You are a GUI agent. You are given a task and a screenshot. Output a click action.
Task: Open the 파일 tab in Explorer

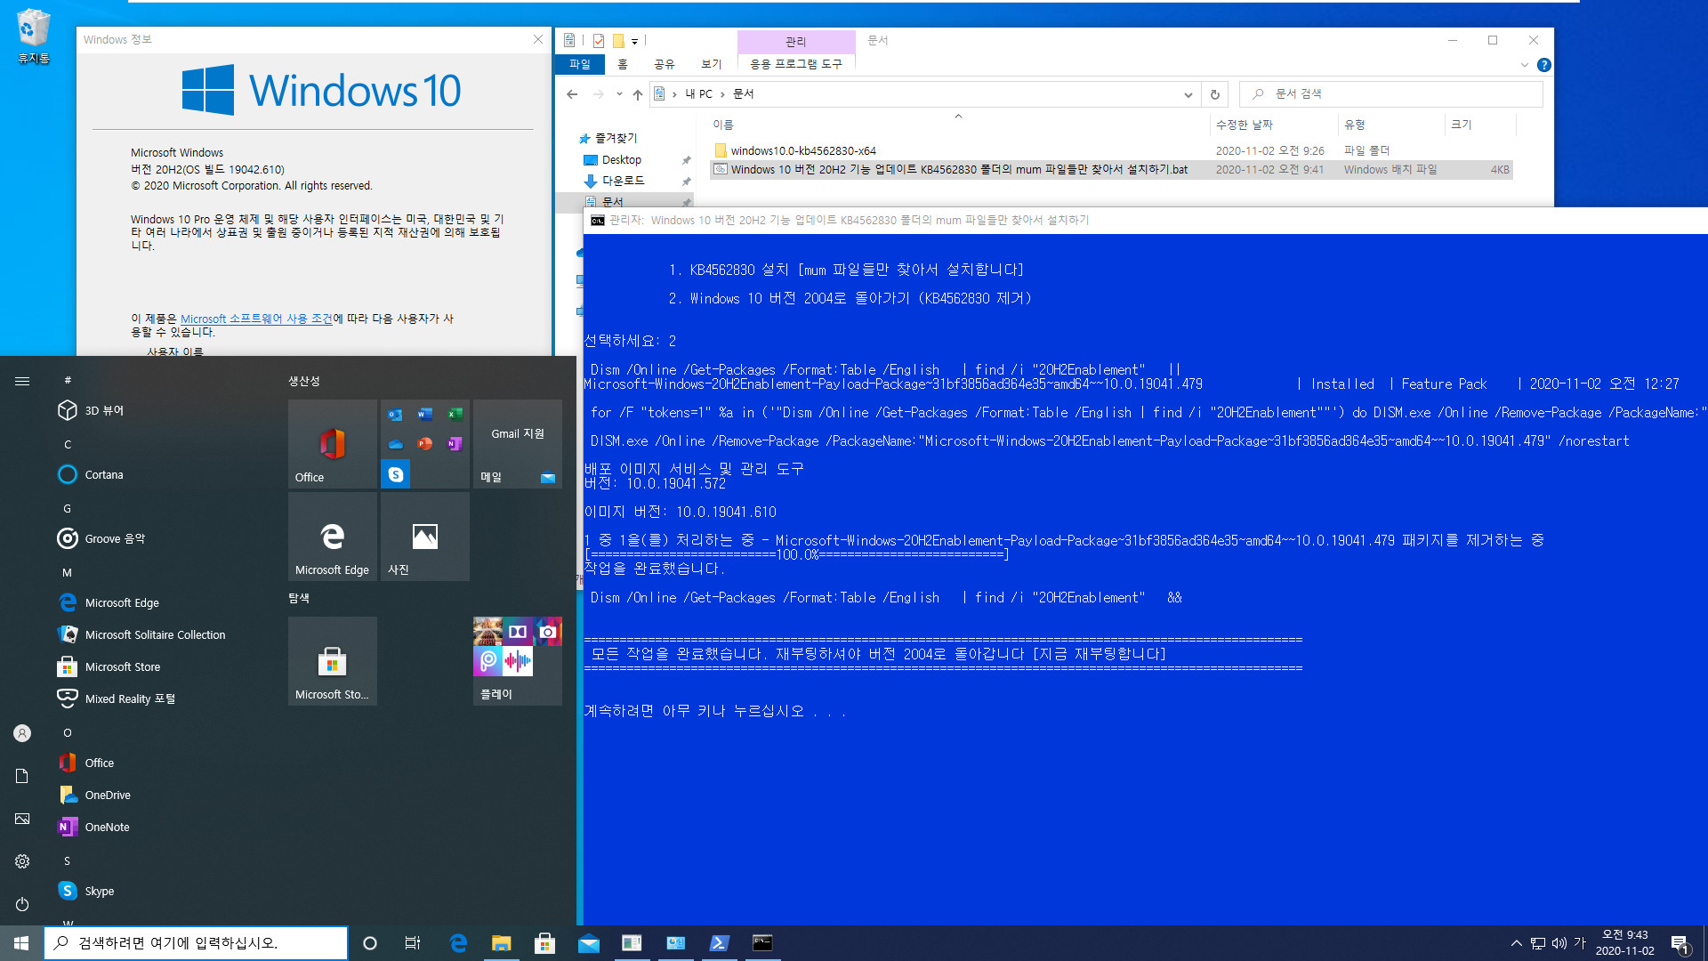(x=580, y=64)
